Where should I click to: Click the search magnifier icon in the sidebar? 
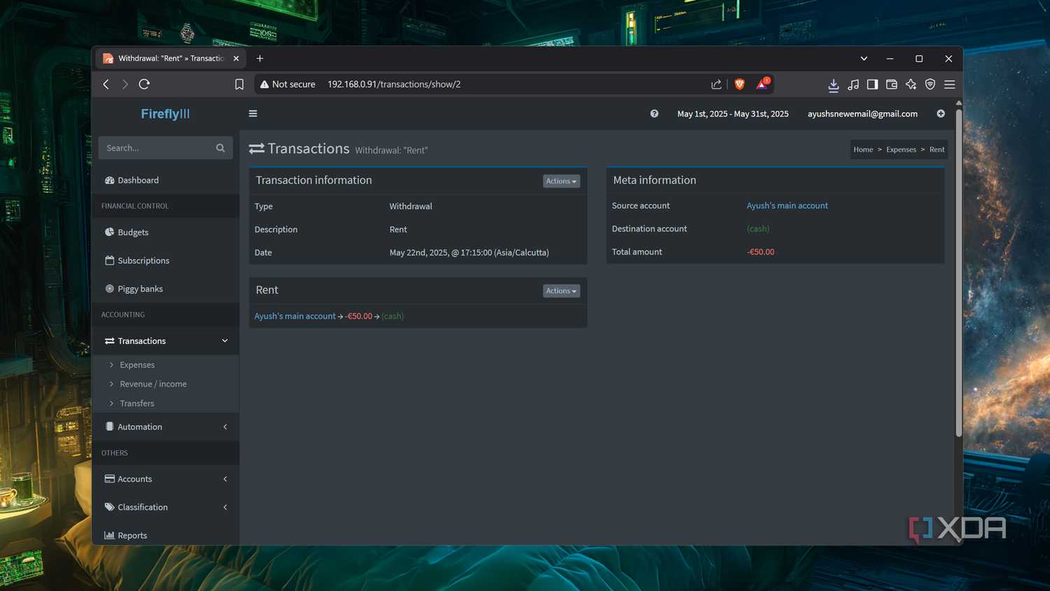tap(220, 148)
